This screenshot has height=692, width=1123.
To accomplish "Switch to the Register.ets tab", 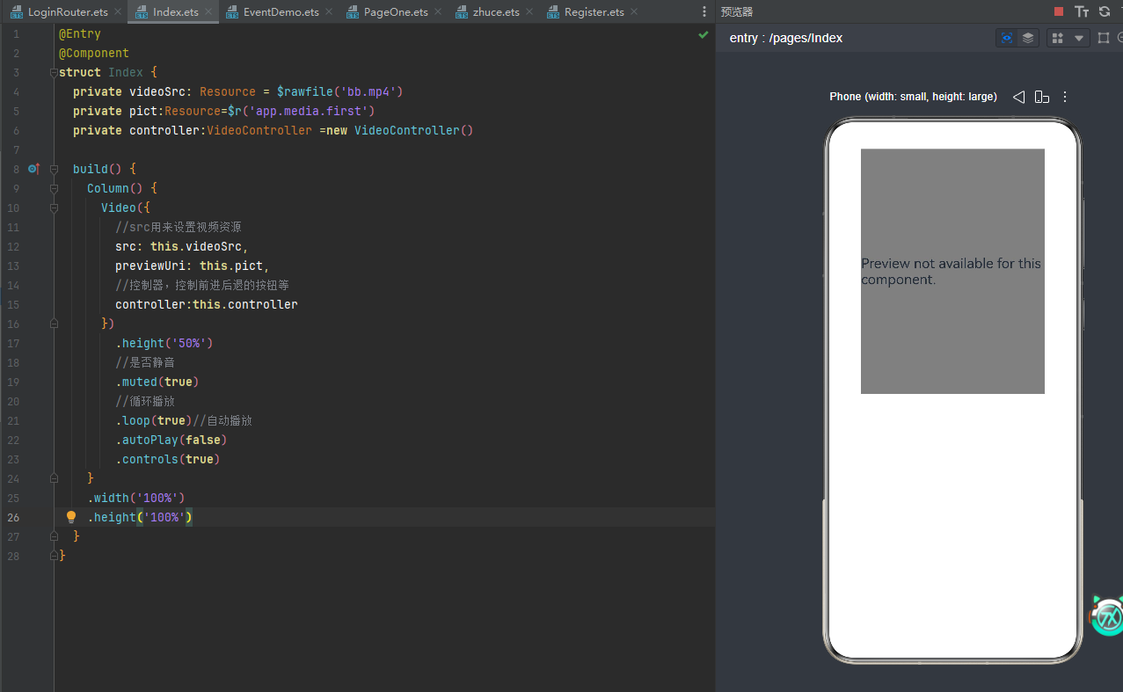I will [x=594, y=12].
